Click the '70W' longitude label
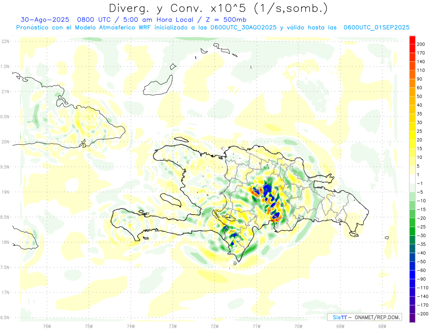The image size is (429, 331). (x=299, y=326)
